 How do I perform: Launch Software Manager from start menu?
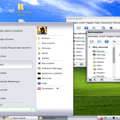[50, 68]
